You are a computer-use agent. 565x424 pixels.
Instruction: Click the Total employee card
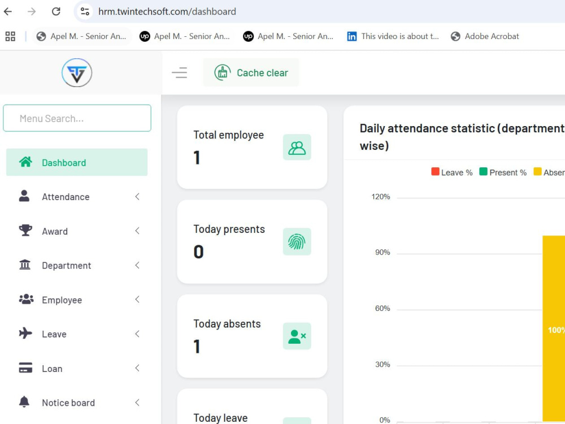point(252,147)
